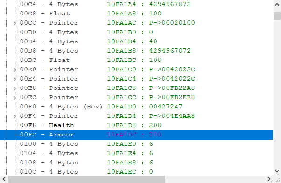Click the vertical scrollbar down arrow
Screen dimensions: 281x183
[x=277, y=171]
